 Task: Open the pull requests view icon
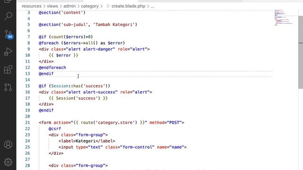pyautogui.click(x=8, y=87)
